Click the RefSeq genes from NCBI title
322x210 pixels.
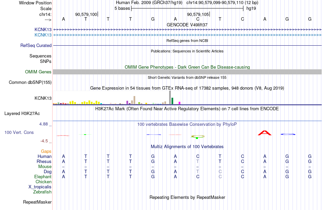click(x=187, y=41)
